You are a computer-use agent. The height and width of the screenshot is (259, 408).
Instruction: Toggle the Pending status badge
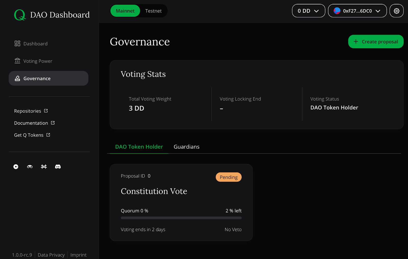228,177
